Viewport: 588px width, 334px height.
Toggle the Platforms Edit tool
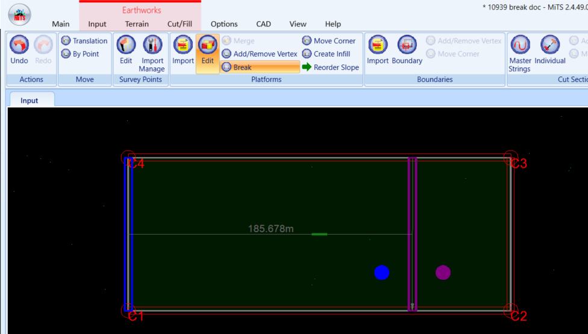click(x=207, y=54)
